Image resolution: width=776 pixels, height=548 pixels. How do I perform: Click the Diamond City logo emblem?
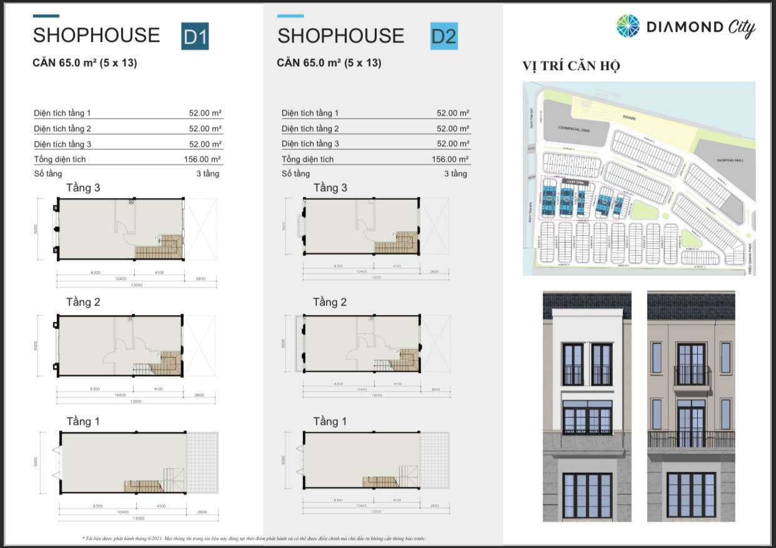pos(628,26)
